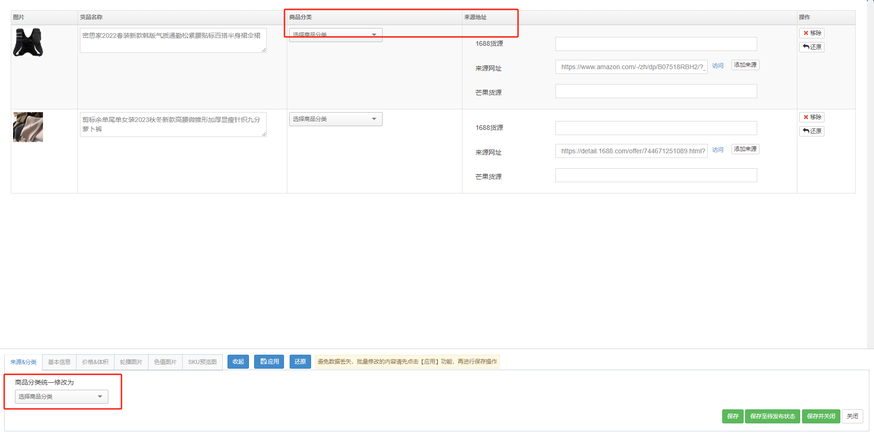Image resolution: width=874 pixels, height=436 pixels.
Task: Click the green 保存并关闭 button
Action: (821, 416)
